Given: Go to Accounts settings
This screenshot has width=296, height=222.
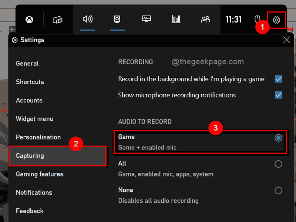Looking at the screenshot, I should click(x=29, y=101).
